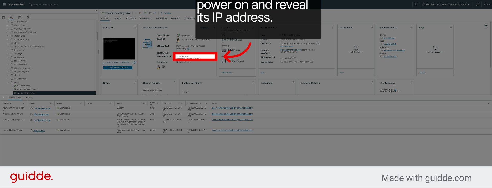Click PCI Devices card drag handle
Image resolution: width=492 pixels, height=188 pixels.
click(372, 27)
